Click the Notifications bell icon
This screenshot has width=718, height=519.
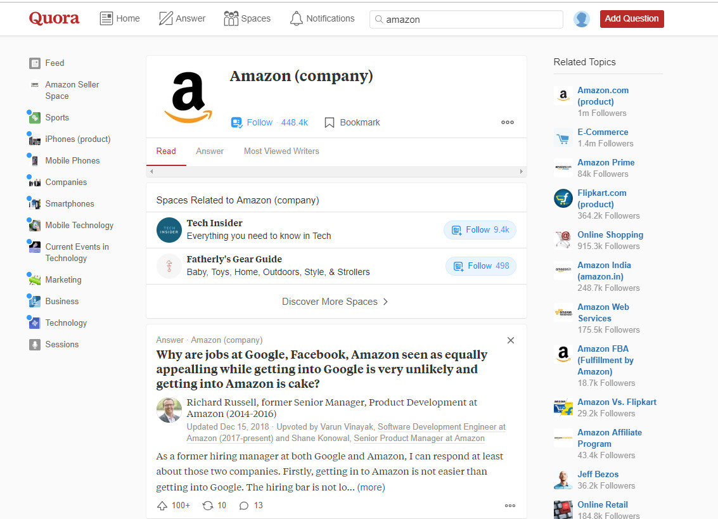point(297,18)
